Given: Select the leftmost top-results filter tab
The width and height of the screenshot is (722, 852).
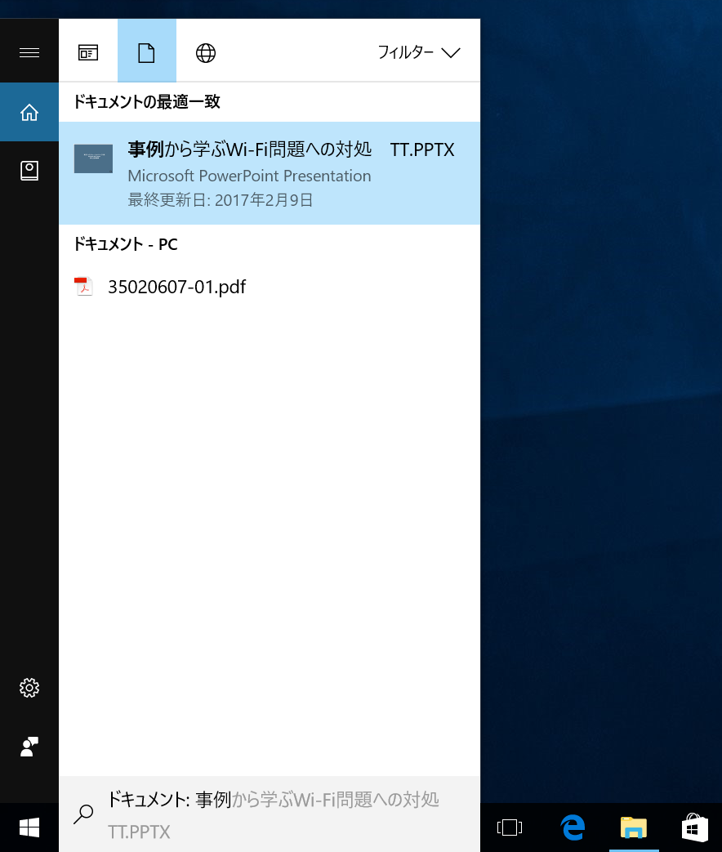Looking at the screenshot, I should [87, 52].
